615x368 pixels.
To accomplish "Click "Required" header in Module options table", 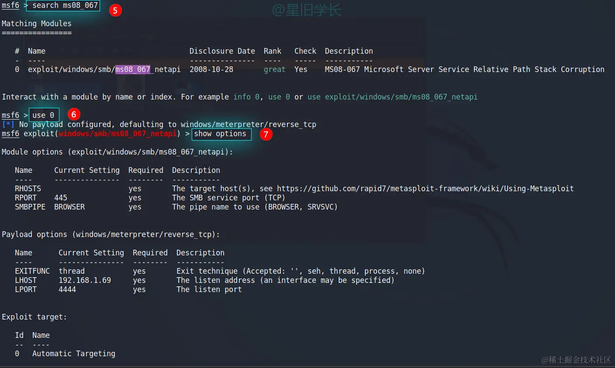I will (146, 170).
